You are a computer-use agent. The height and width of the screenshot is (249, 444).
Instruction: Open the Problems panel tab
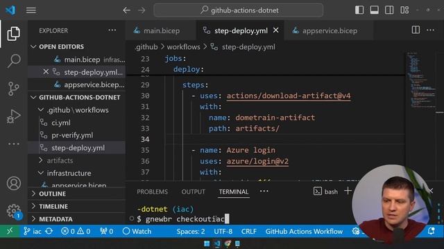152,192
